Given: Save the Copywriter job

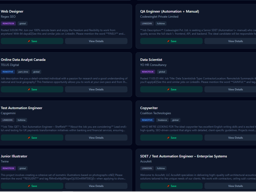Looking at the screenshot, I should tap(171, 138).
